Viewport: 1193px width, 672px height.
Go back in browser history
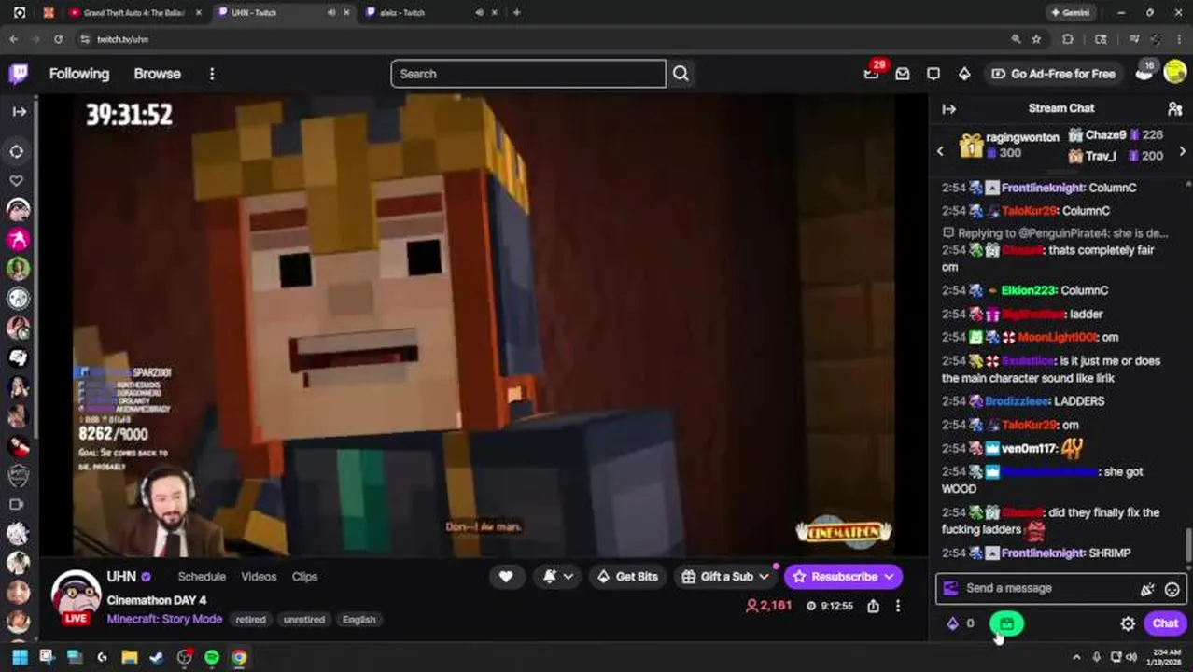click(13, 39)
